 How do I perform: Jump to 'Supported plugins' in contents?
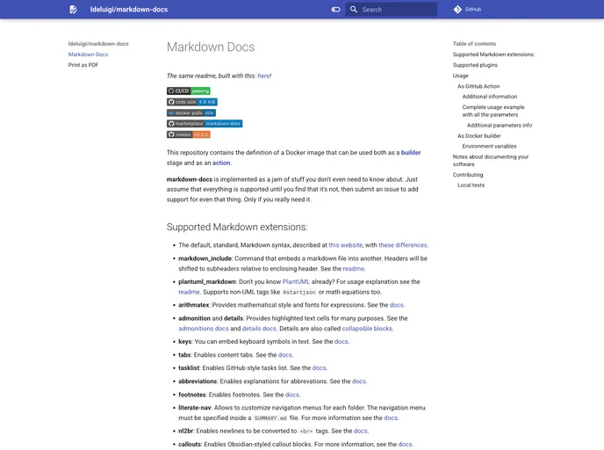click(x=475, y=65)
